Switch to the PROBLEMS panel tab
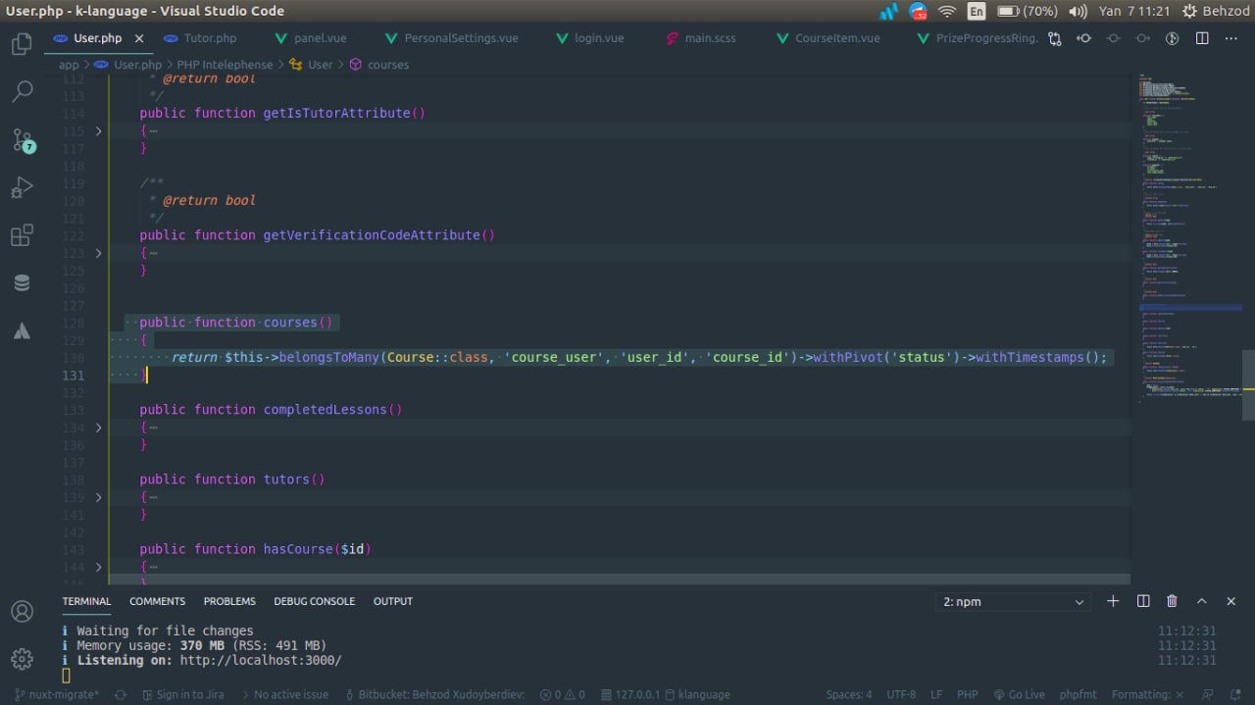This screenshot has width=1255, height=705. pyautogui.click(x=229, y=601)
